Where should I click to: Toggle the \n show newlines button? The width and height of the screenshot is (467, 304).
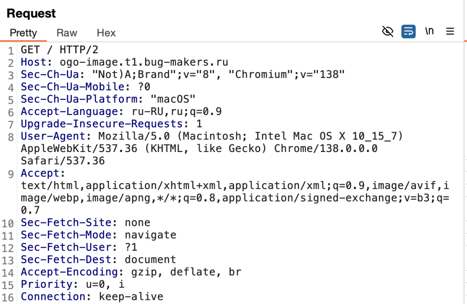pos(429,31)
